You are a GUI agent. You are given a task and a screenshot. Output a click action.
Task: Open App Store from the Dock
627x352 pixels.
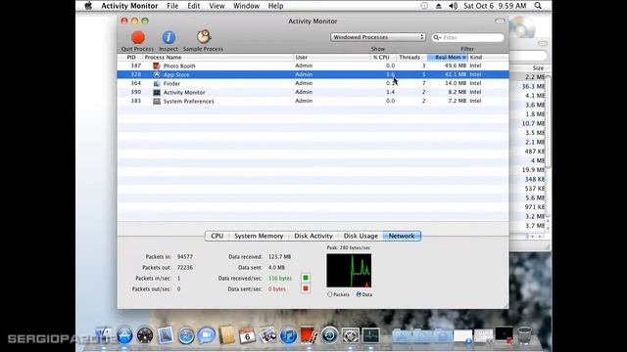(124, 335)
